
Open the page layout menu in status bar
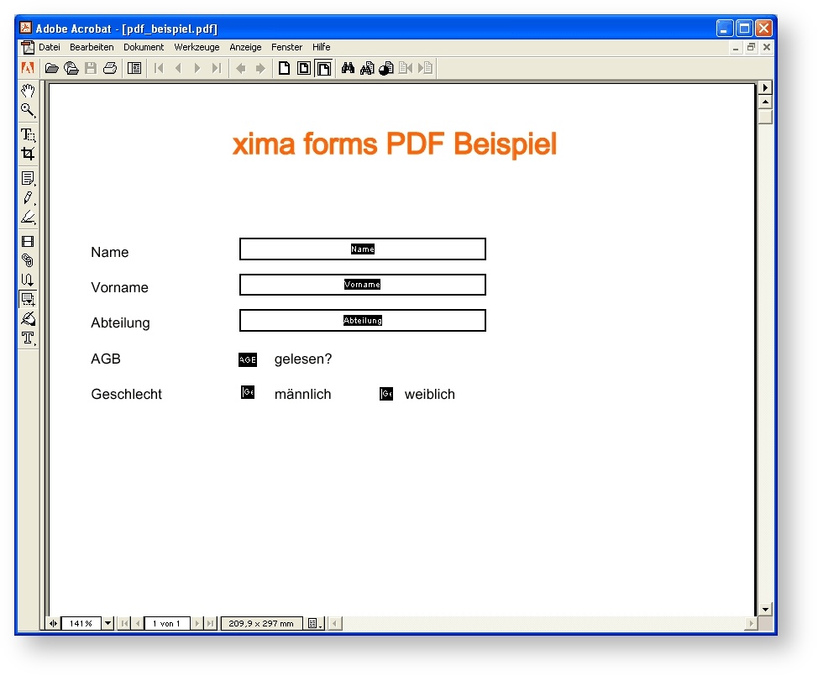314,624
